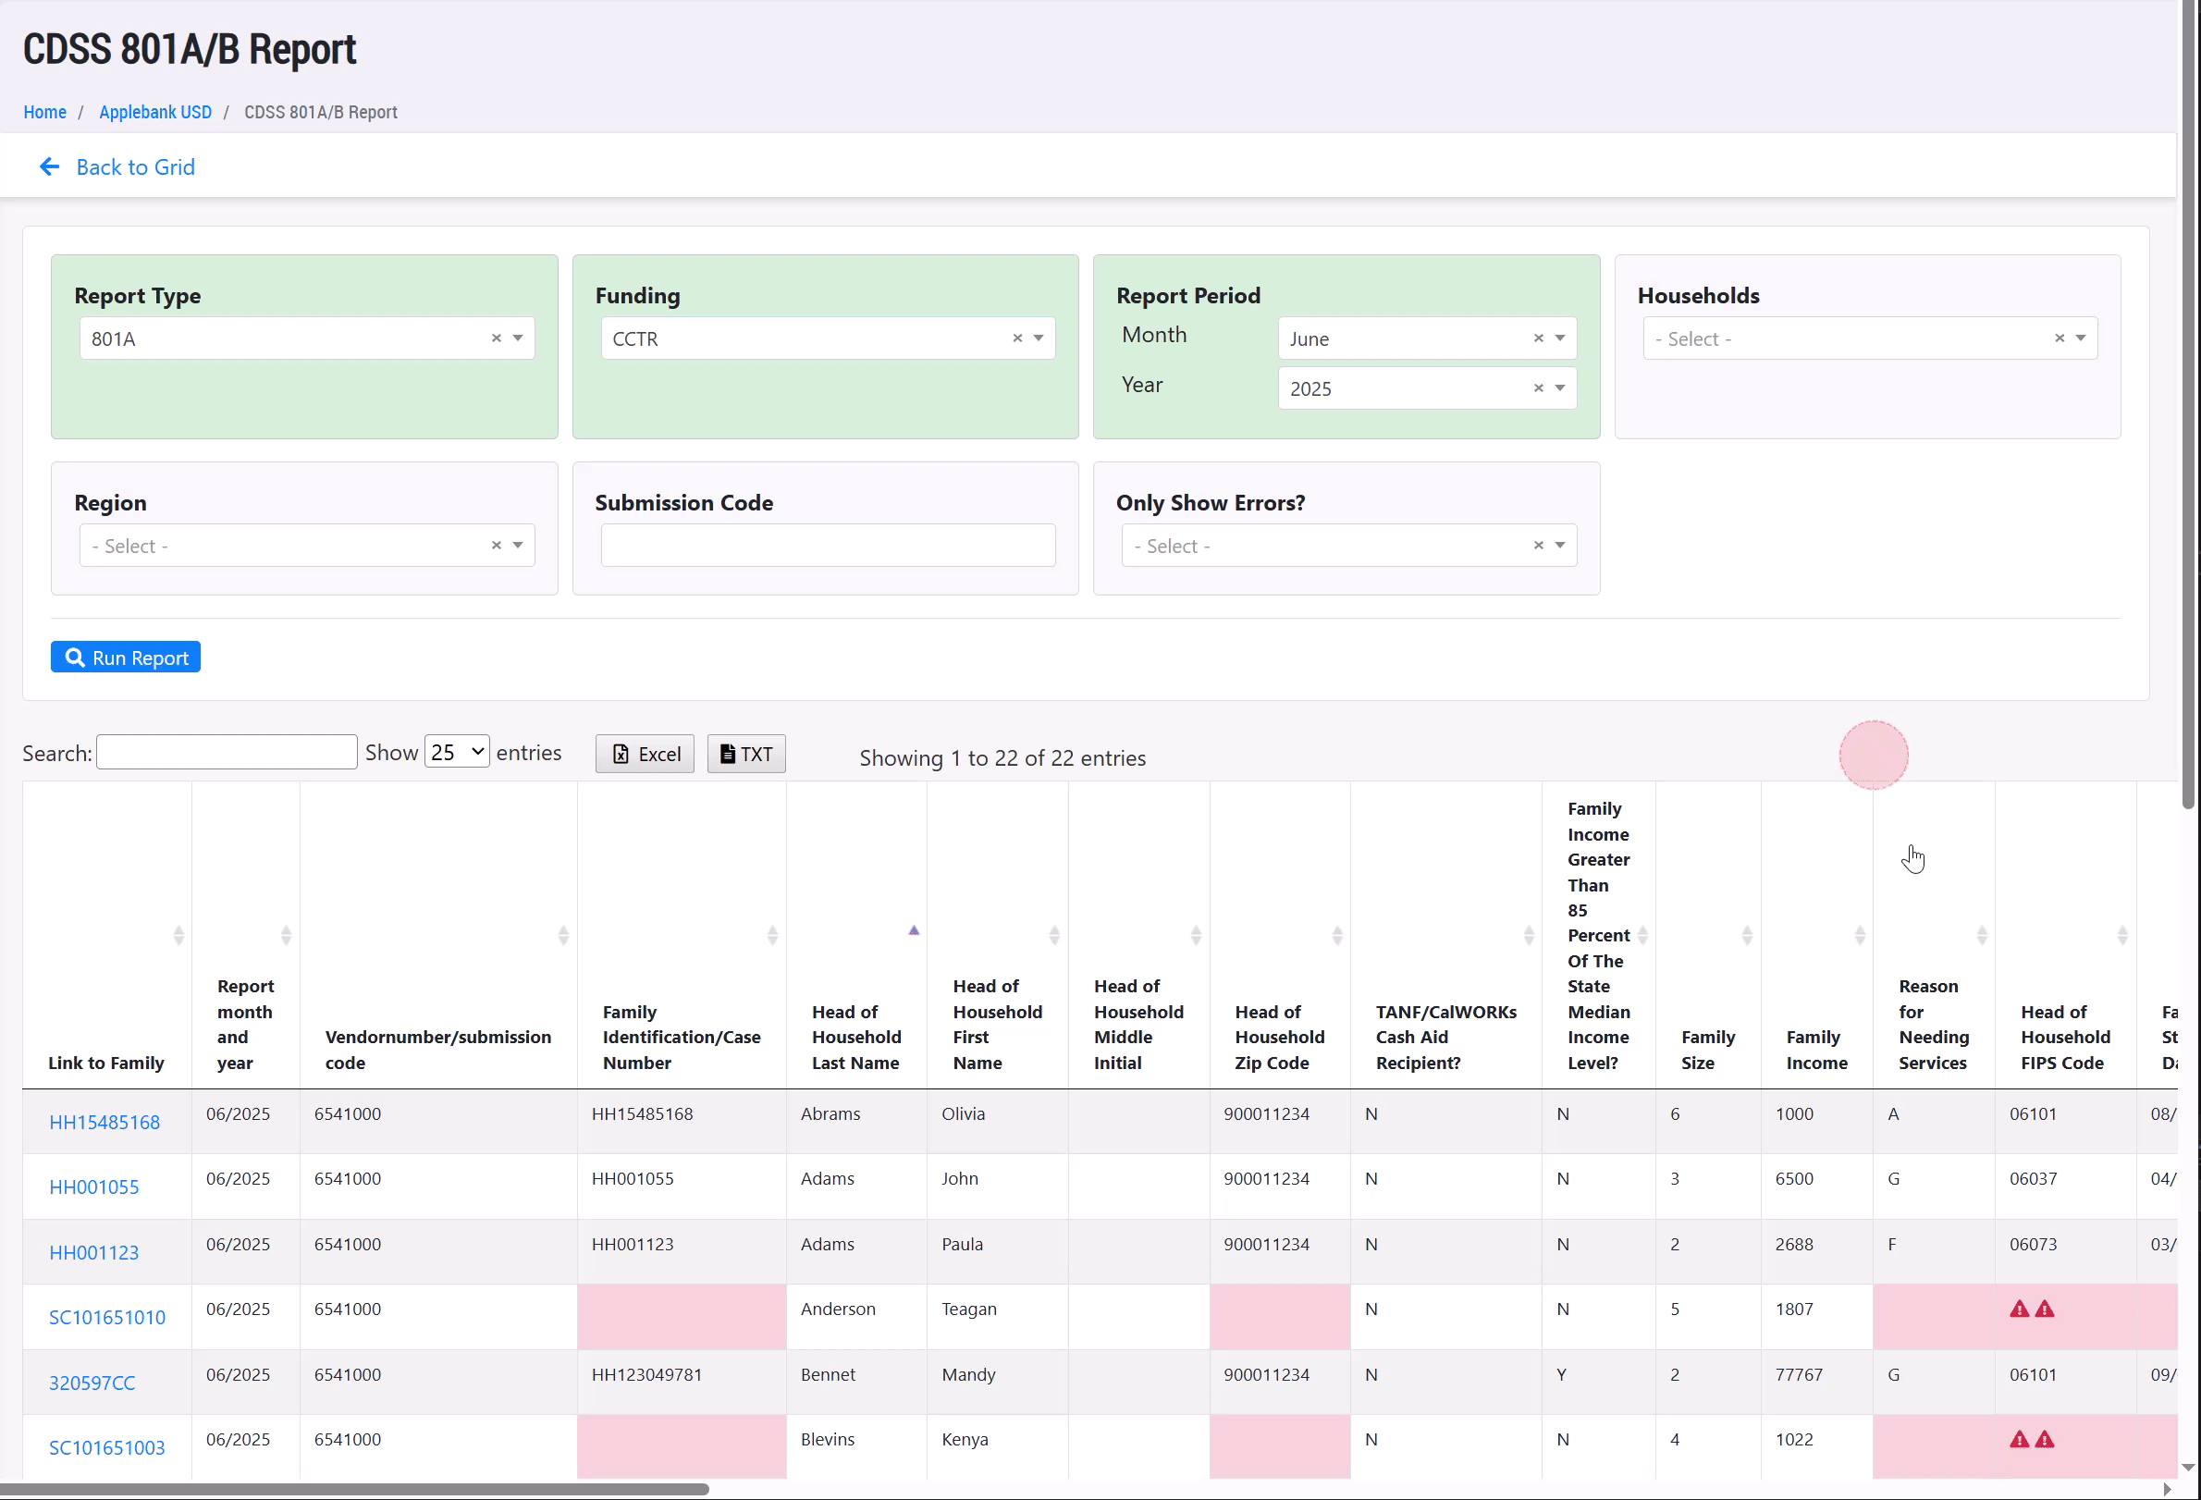2201x1500 pixels.
Task: Clear the Report Type 801A selection
Action: 497,338
